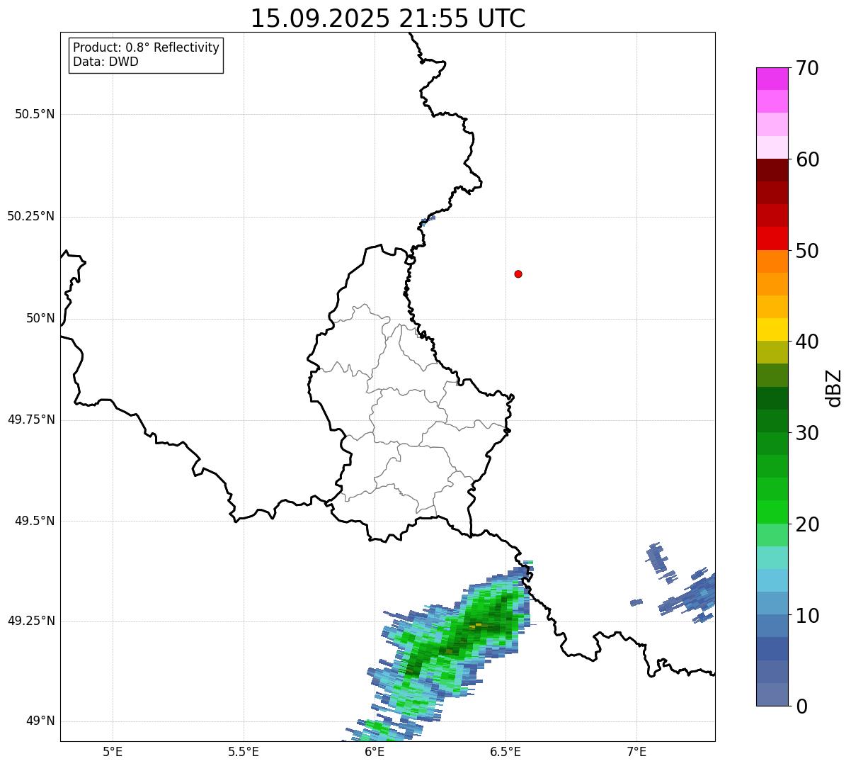Screen dimensions: 851x766
Task: Click the "Product: 0.8° Reflectivity" text
Action: (147, 47)
